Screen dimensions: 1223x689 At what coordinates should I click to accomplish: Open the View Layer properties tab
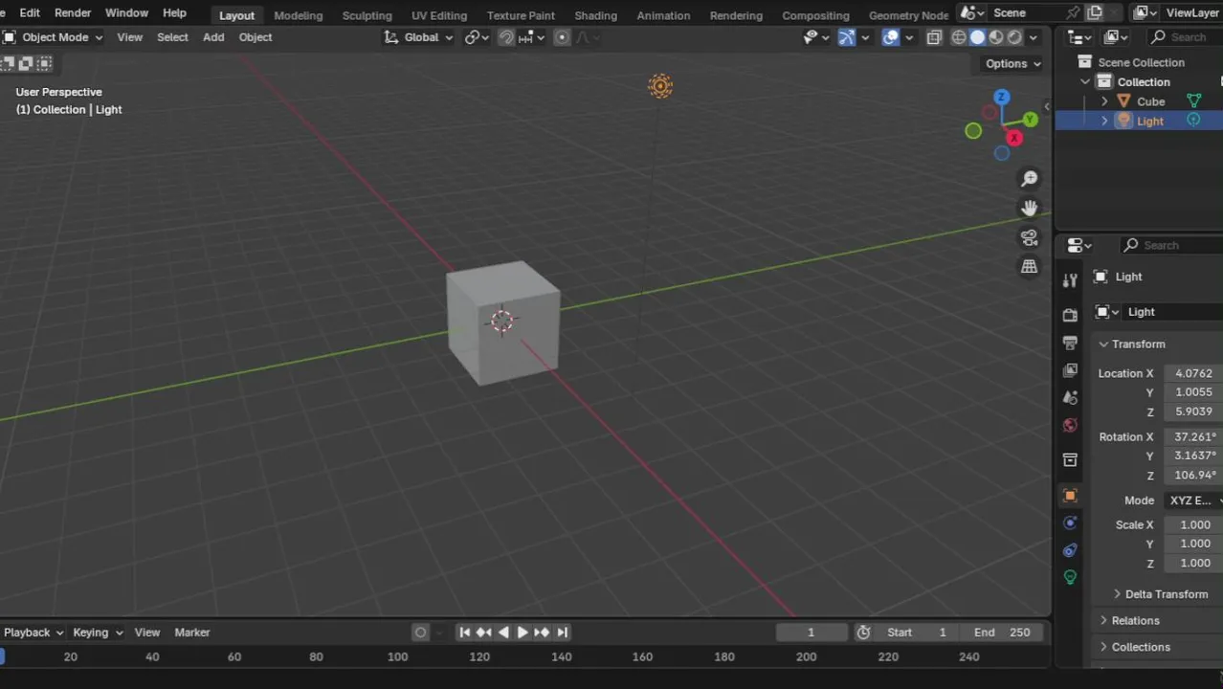pyautogui.click(x=1070, y=370)
